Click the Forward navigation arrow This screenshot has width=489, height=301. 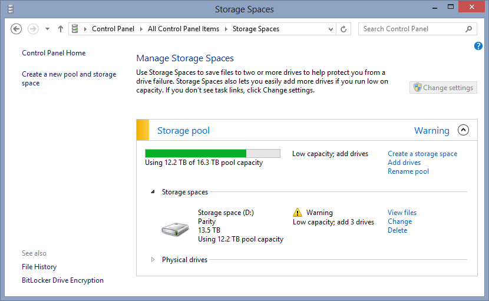(x=33, y=29)
